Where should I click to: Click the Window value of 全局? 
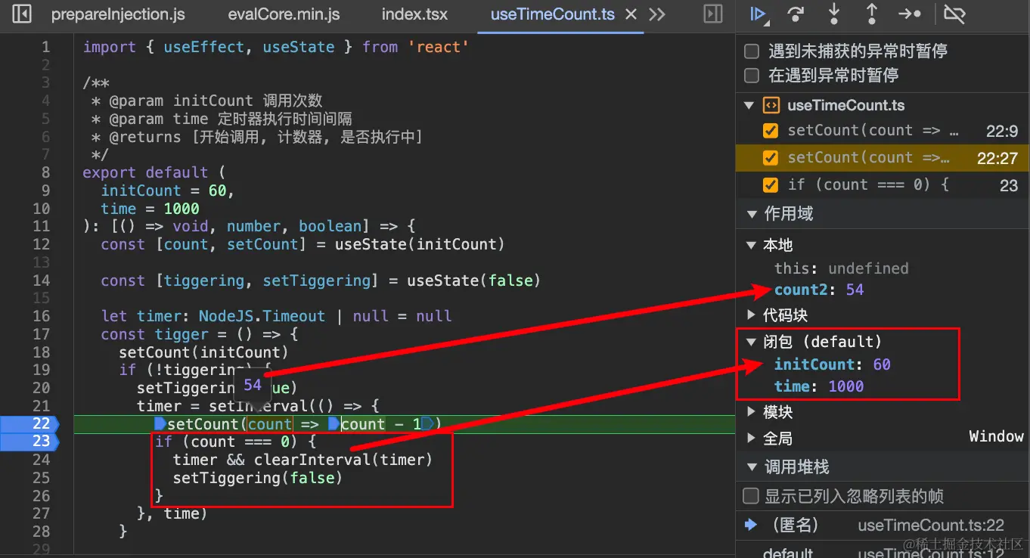point(996,437)
